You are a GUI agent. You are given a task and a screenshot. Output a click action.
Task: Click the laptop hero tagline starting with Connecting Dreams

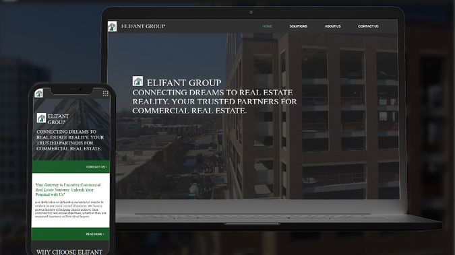tap(214, 102)
